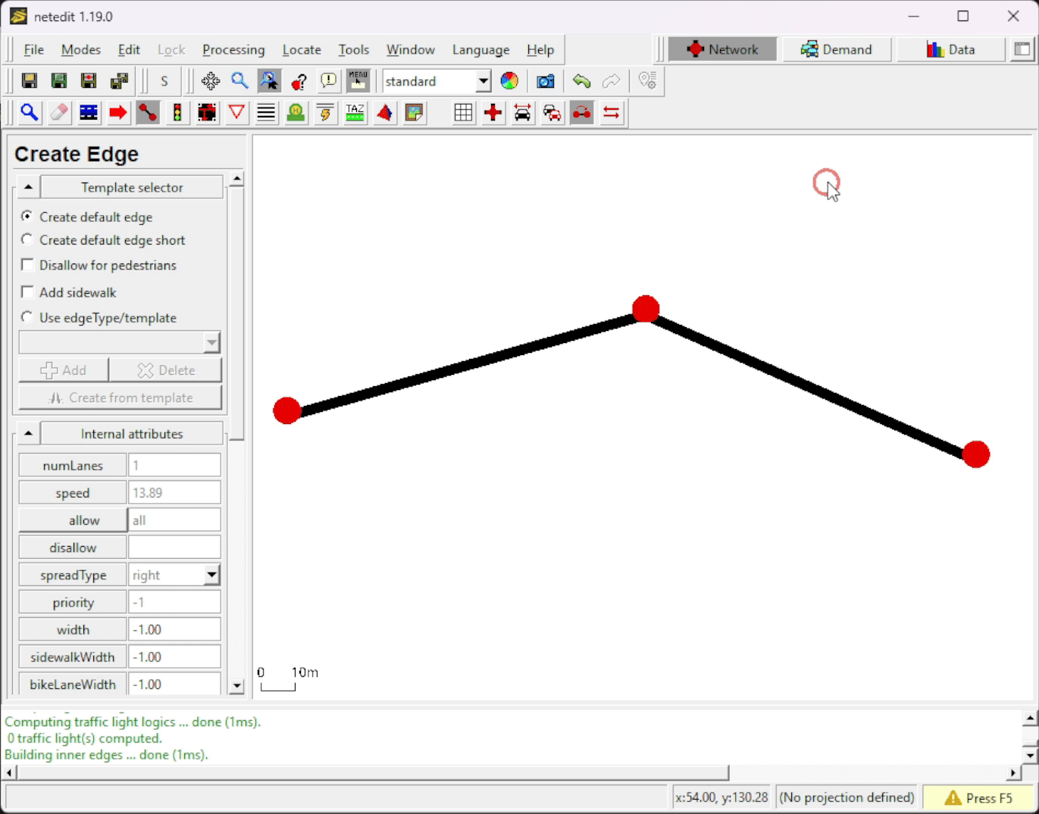Viewport: 1039px width, 814px height.
Task: Click the Press F5 warning button
Action: (978, 798)
